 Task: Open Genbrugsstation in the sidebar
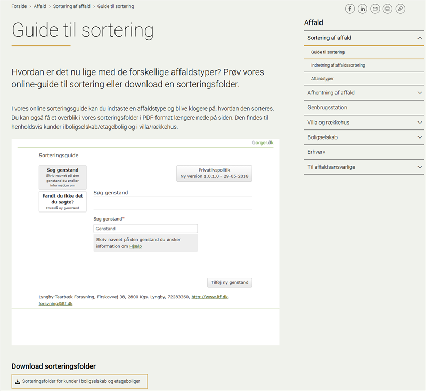click(x=327, y=108)
